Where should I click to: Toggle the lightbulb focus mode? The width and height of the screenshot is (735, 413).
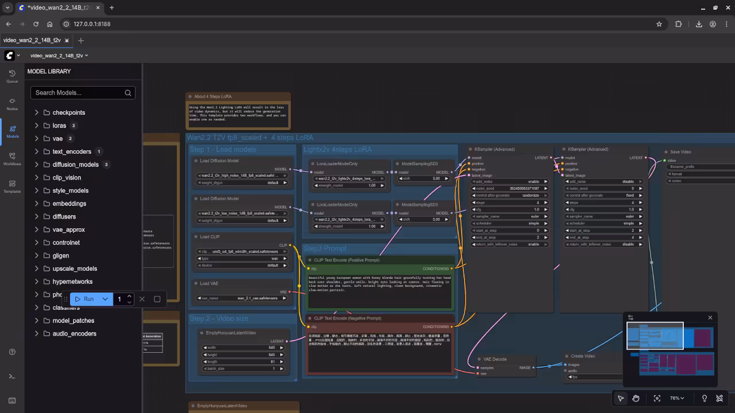(705, 398)
